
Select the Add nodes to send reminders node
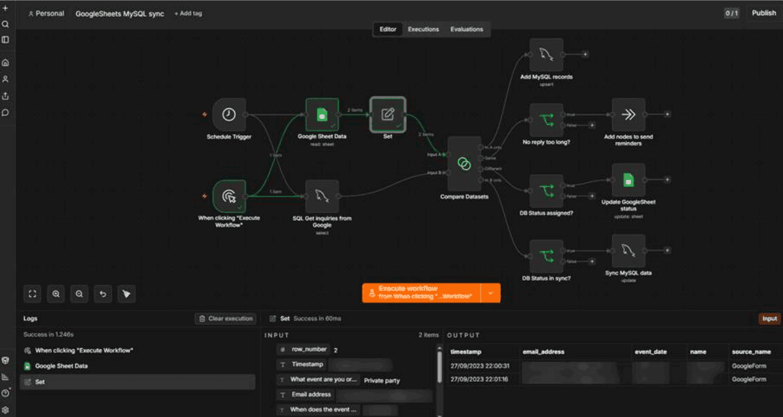(x=628, y=114)
